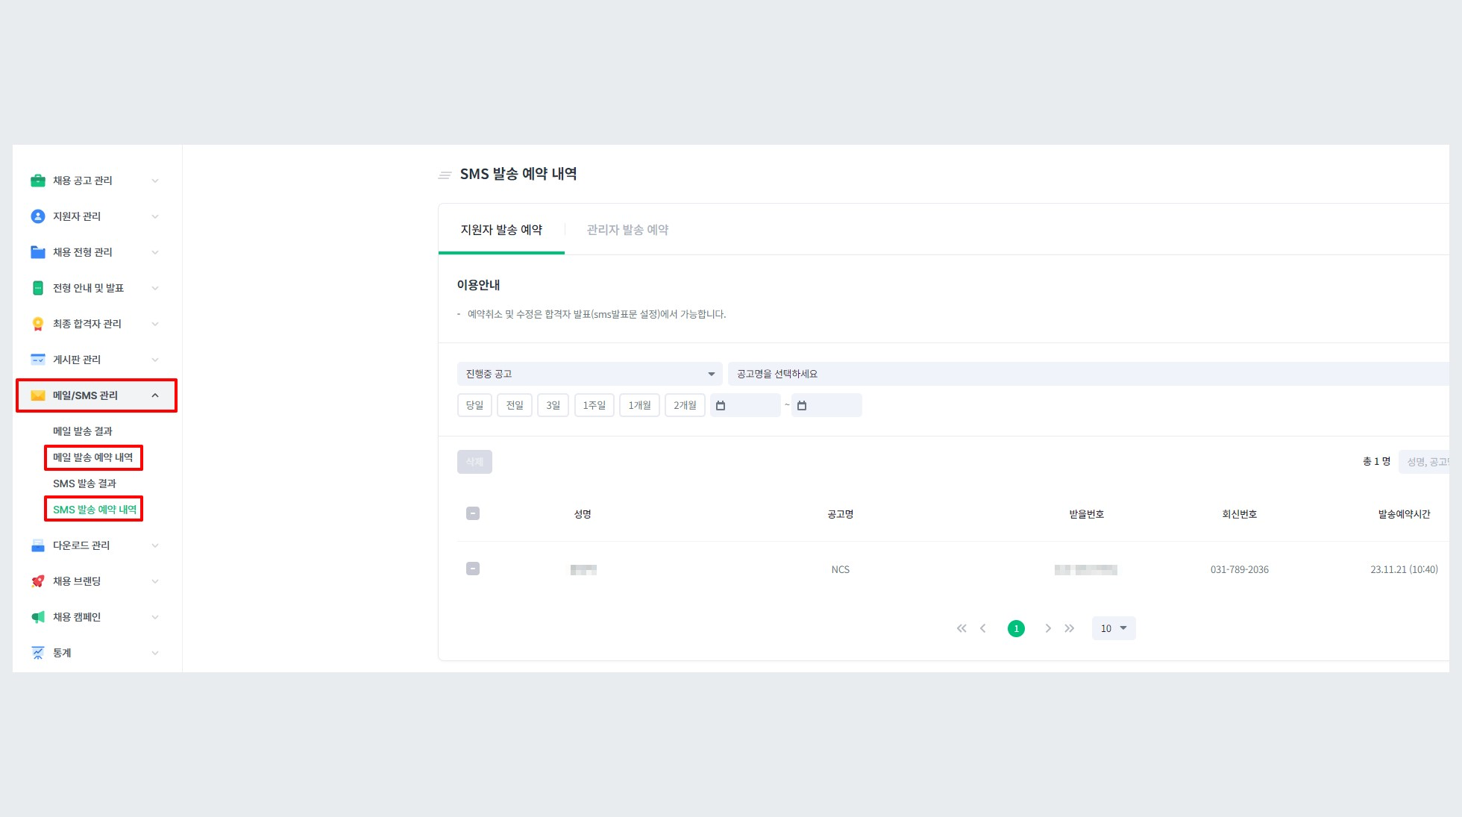The width and height of the screenshot is (1462, 817).
Task: Click the 1주일 date range button
Action: 594,404
